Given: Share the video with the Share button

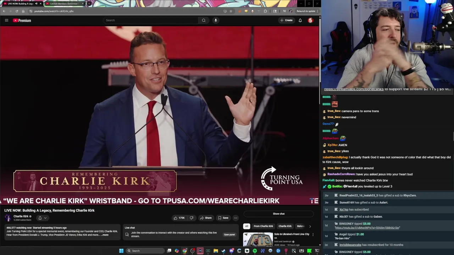Looking at the screenshot, I should point(206,218).
